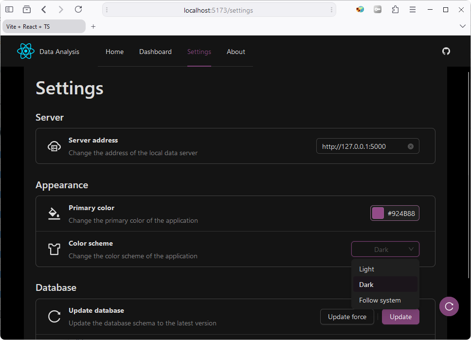471x340 pixels.
Task: Expand the tab list chevron
Action: coord(463,26)
